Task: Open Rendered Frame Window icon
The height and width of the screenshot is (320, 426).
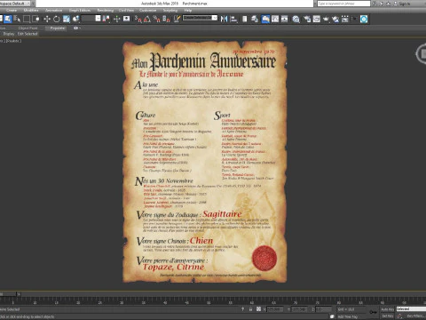Action: point(317,19)
